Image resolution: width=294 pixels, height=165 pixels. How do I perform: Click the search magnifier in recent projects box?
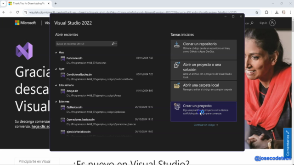point(113,44)
